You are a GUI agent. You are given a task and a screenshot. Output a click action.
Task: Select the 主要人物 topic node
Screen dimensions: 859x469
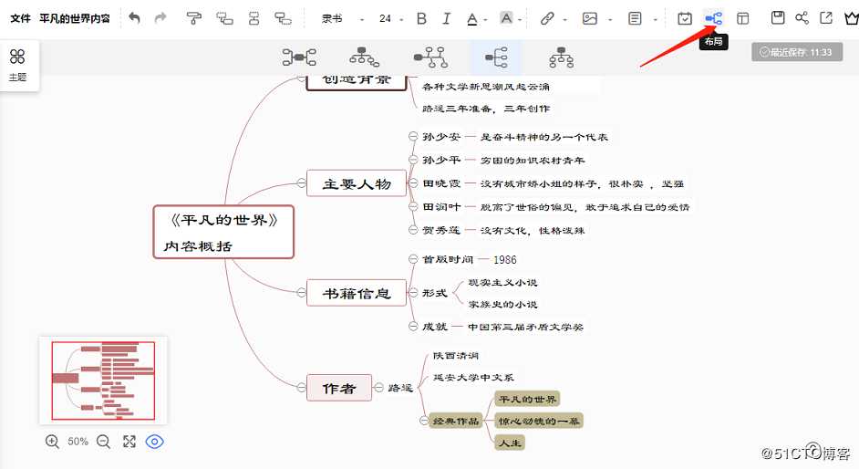pos(357,183)
